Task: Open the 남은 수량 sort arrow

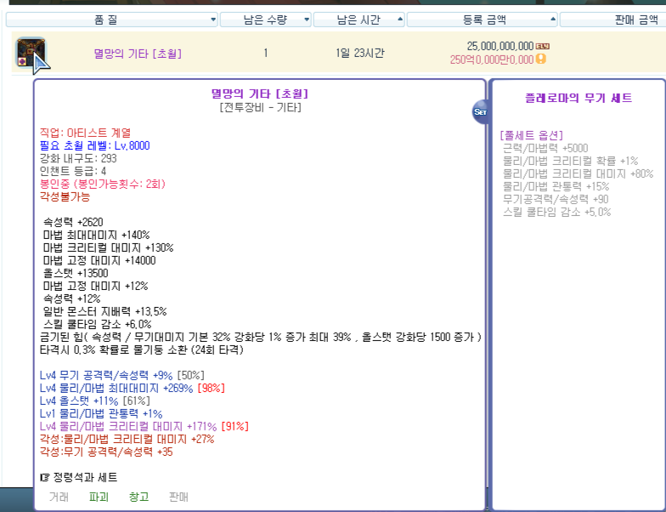Action: pos(306,19)
